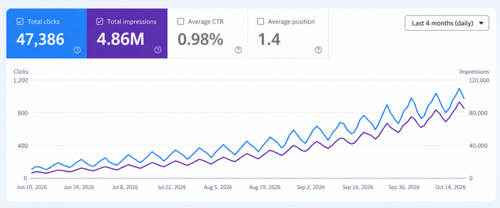Click the 4.86M impressions value
Image resolution: width=500 pixels, height=208 pixels.
(121, 39)
